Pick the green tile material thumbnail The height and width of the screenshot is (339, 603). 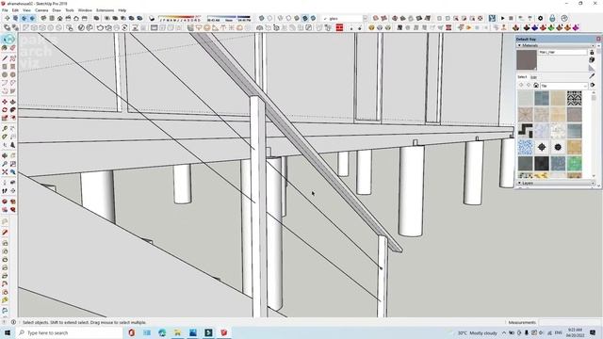click(574, 164)
